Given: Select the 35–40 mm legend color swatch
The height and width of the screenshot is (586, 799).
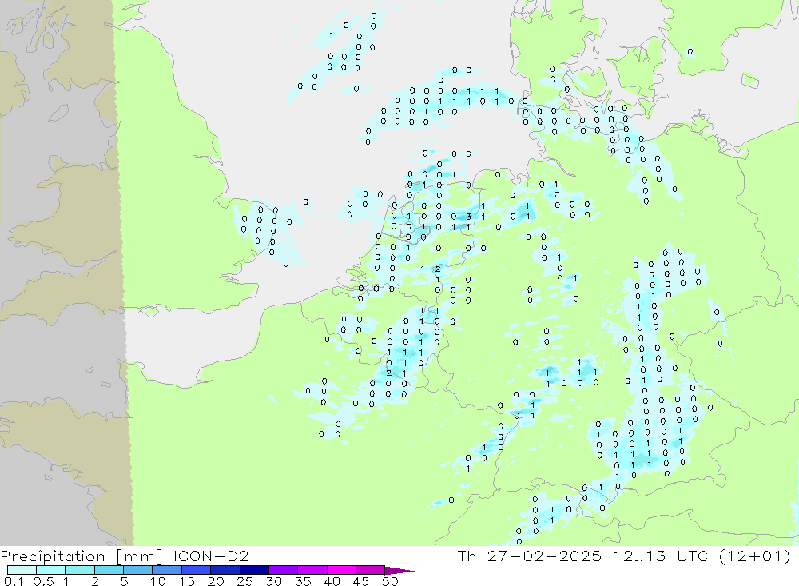Looking at the screenshot, I should coord(312,570).
